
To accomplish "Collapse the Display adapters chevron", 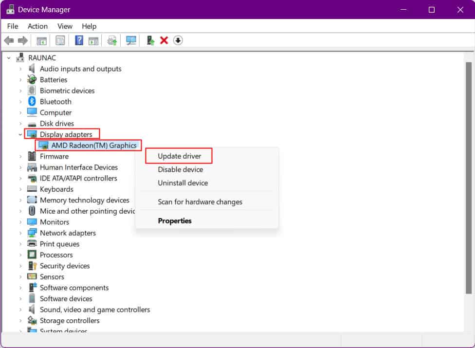I will (x=20, y=134).
